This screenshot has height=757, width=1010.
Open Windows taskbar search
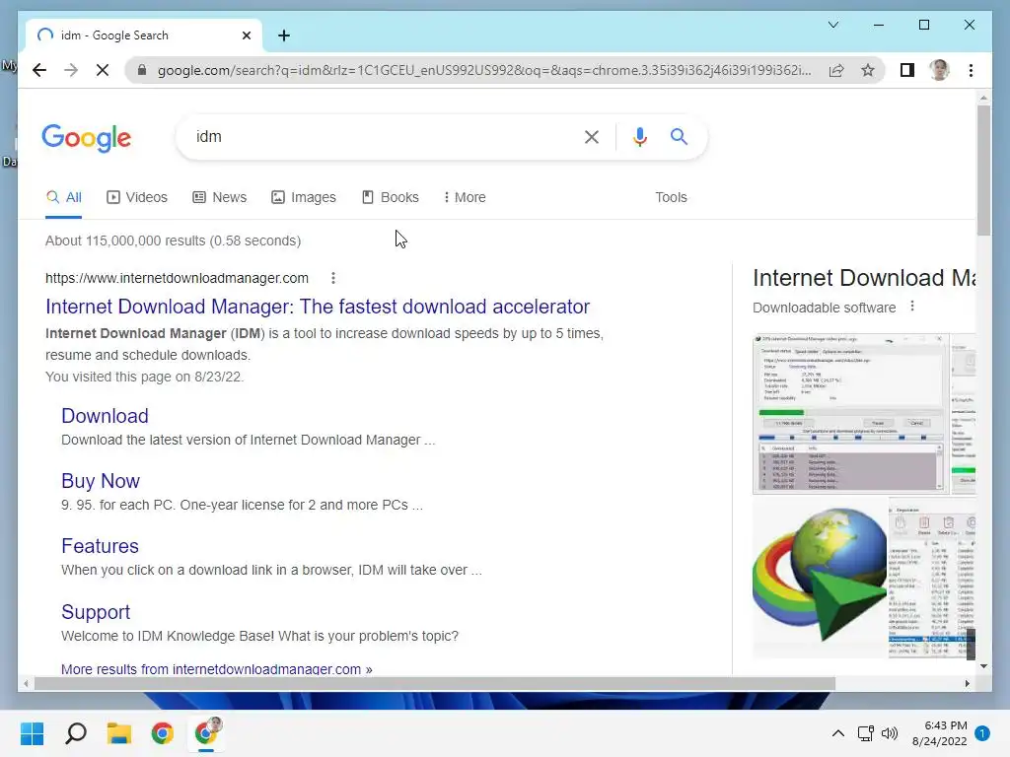coord(76,733)
